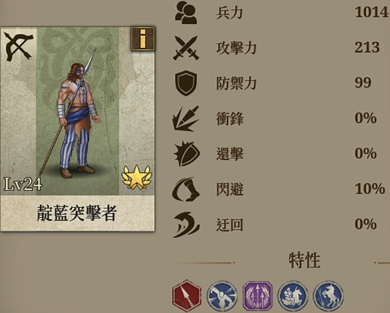The height and width of the screenshot is (313, 390).
Task: Click the Lv24 level indicator
Action: tap(23, 184)
